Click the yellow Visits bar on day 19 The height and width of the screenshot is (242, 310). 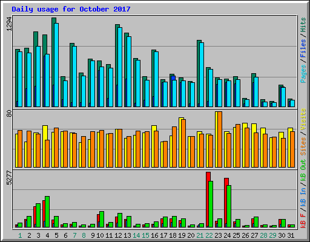click(x=180, y=142)
